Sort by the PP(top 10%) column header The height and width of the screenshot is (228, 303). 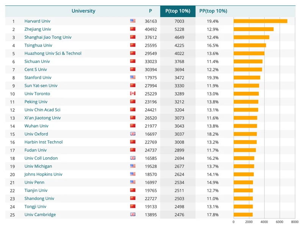point(213,11)
